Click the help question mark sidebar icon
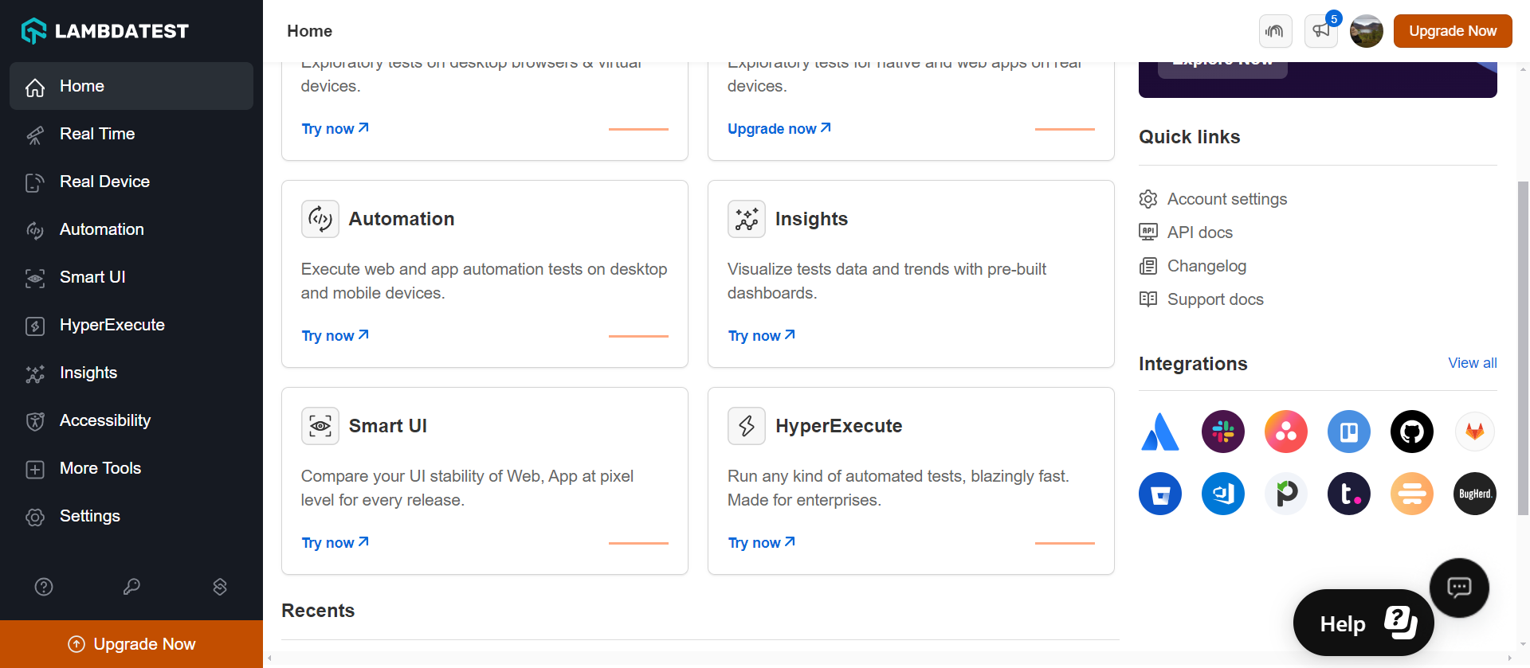Image resolution: width=1530 pixels, height=668 pixels. [44, 587]
